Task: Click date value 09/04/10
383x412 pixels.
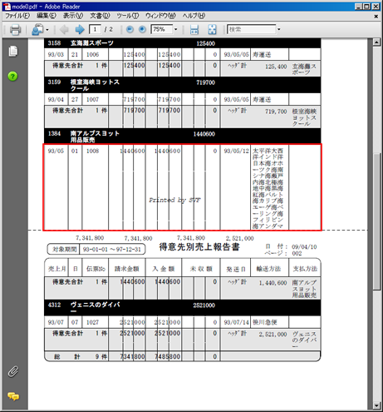Action: tap(304, 246)
